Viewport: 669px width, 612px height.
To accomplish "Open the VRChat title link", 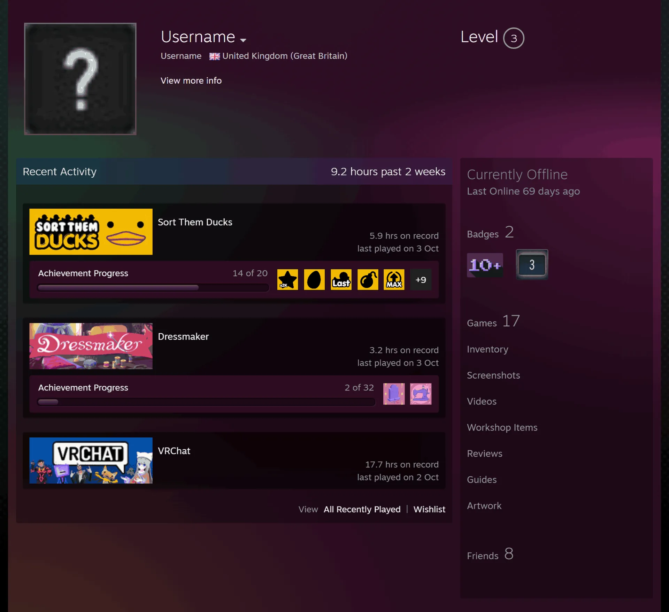I will click(174, 451).
